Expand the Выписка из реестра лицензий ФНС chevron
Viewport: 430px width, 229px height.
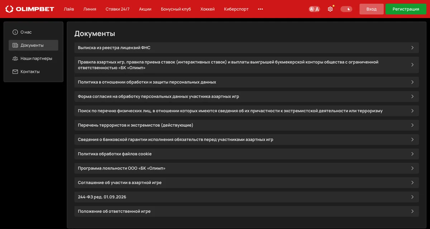click(x=412, y=48)
